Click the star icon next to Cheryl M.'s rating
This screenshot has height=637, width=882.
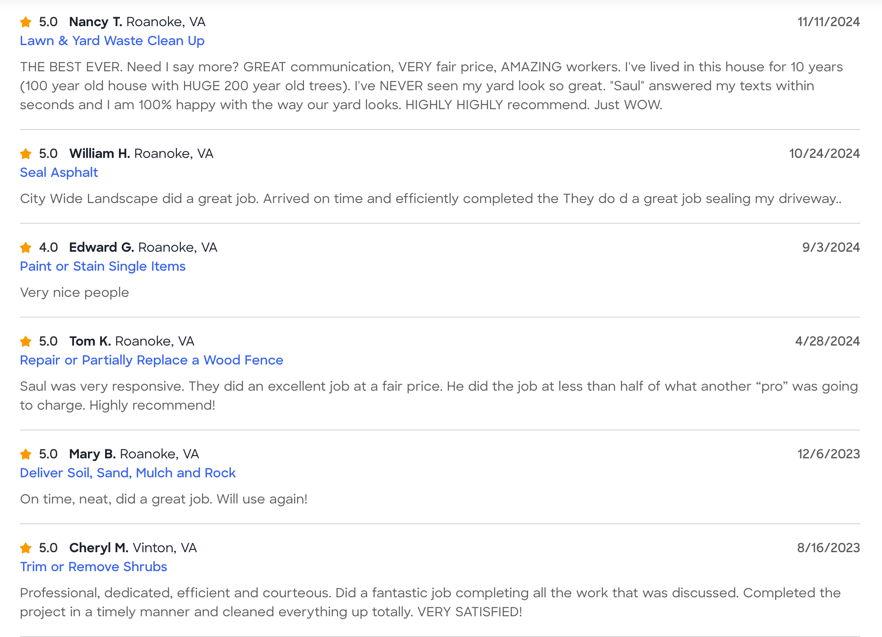point(26,548)
